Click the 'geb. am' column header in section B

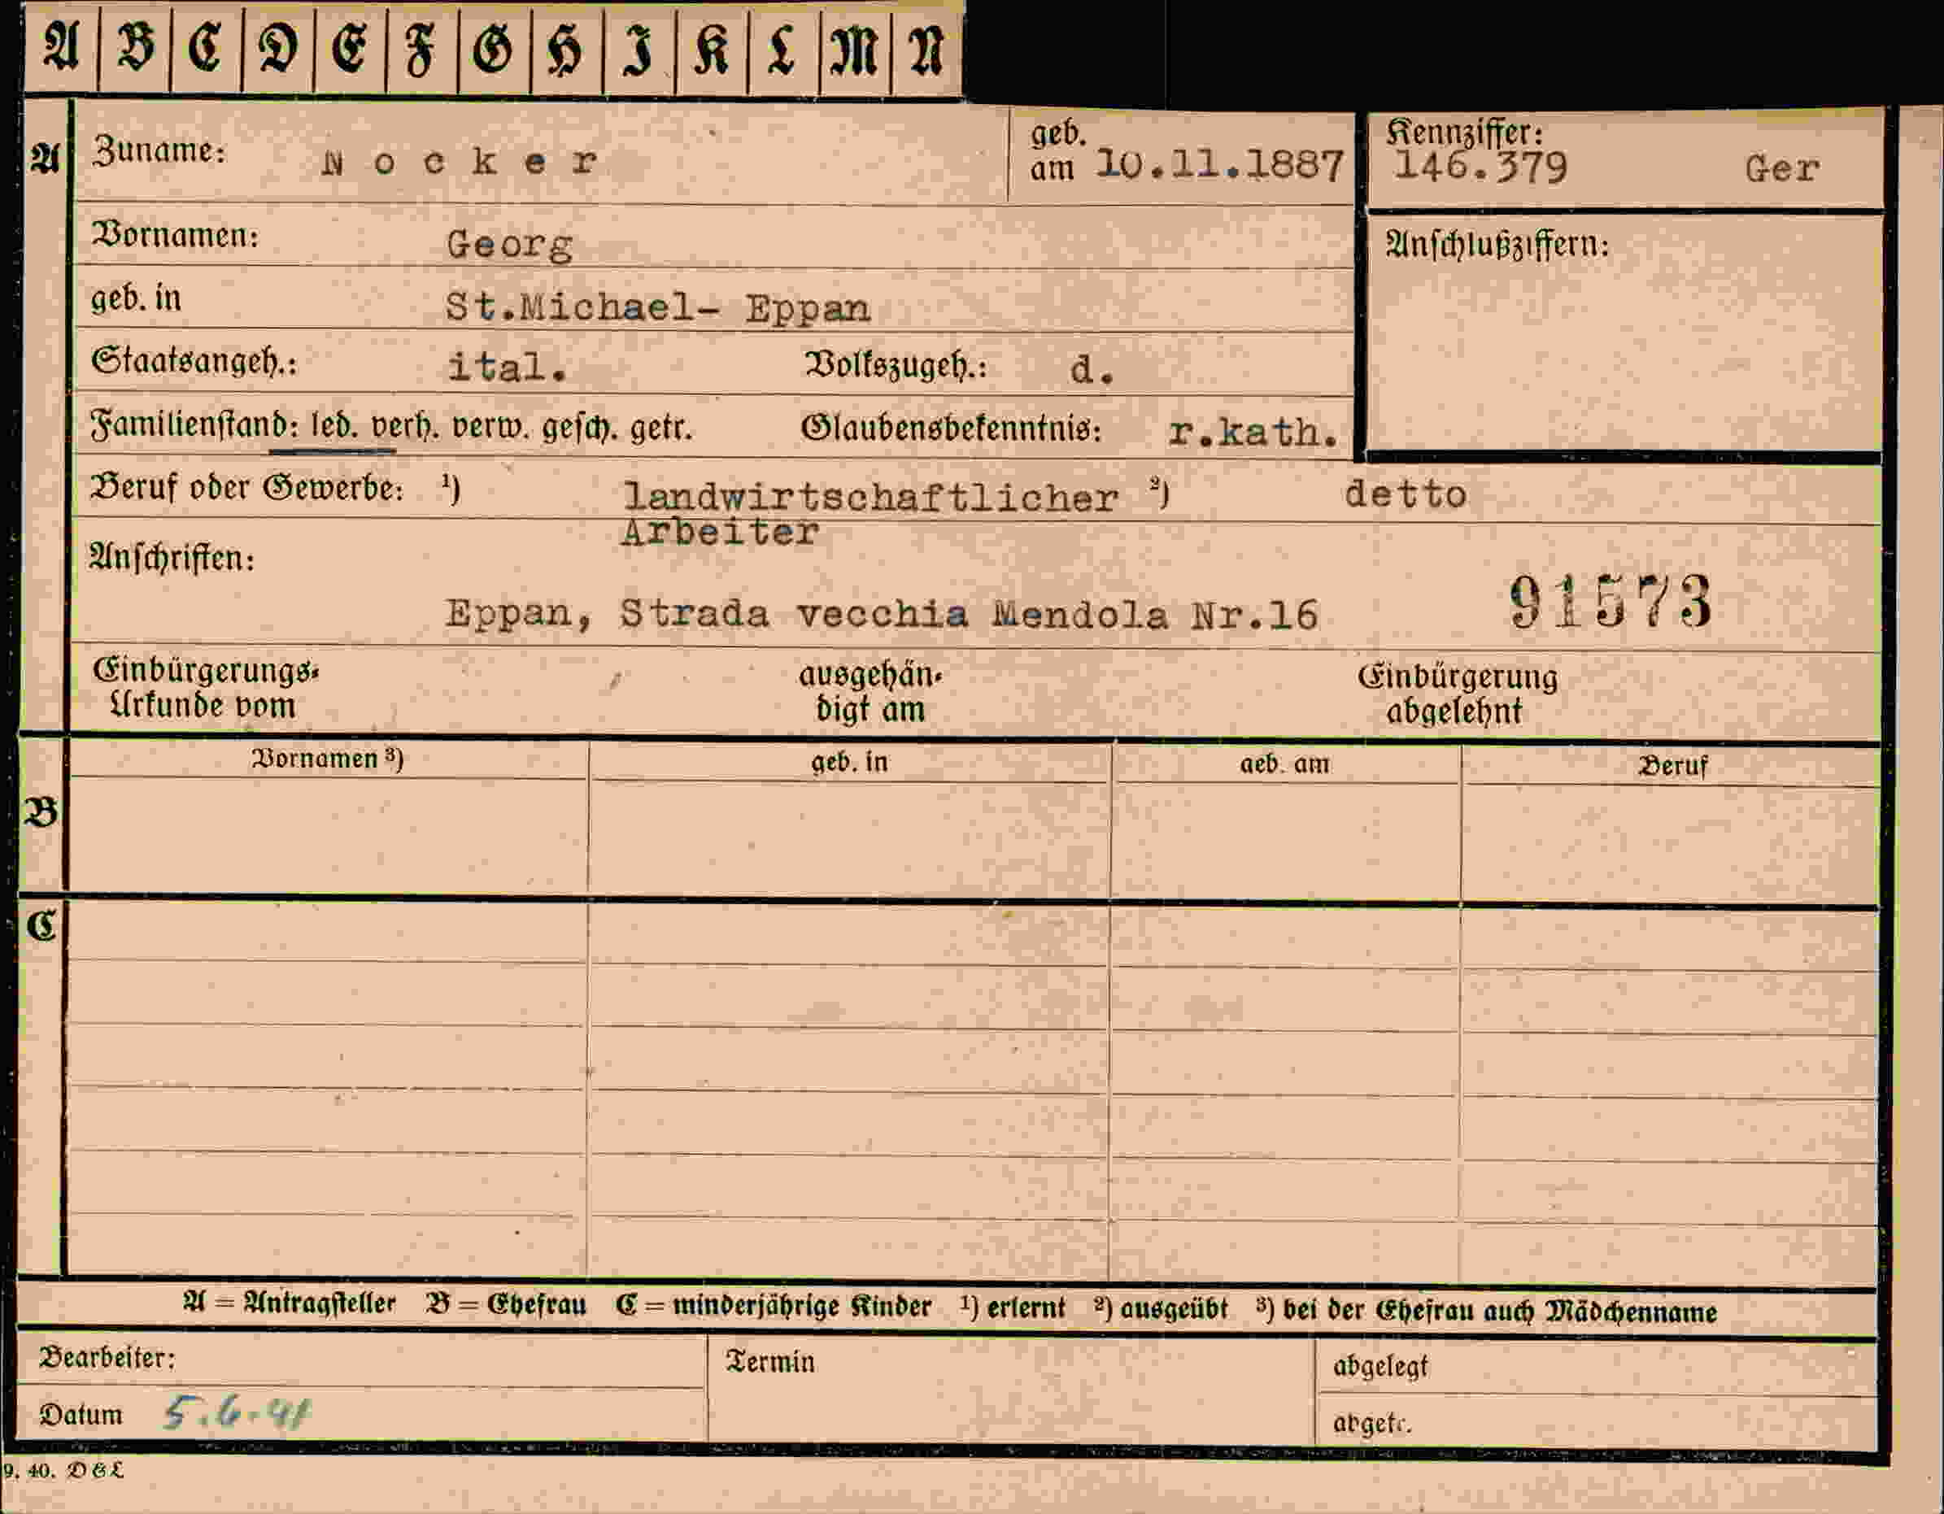[1284, 764]
